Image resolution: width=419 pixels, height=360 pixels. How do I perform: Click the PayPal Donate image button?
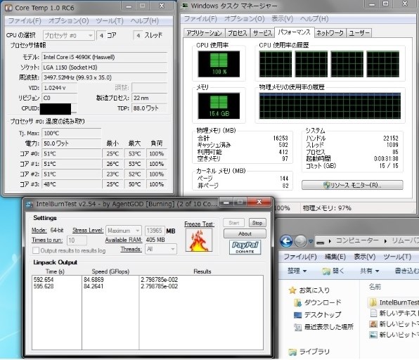pos(245,247)
